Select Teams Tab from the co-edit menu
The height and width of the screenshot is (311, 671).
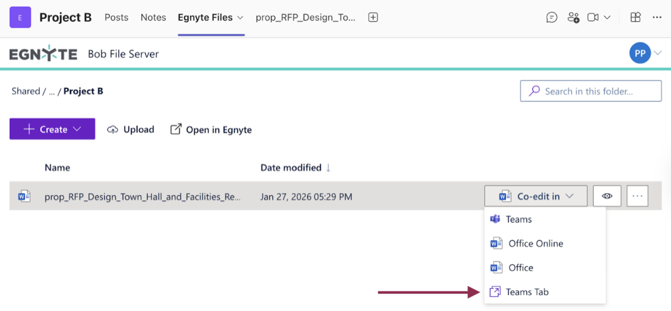[527, 292]
